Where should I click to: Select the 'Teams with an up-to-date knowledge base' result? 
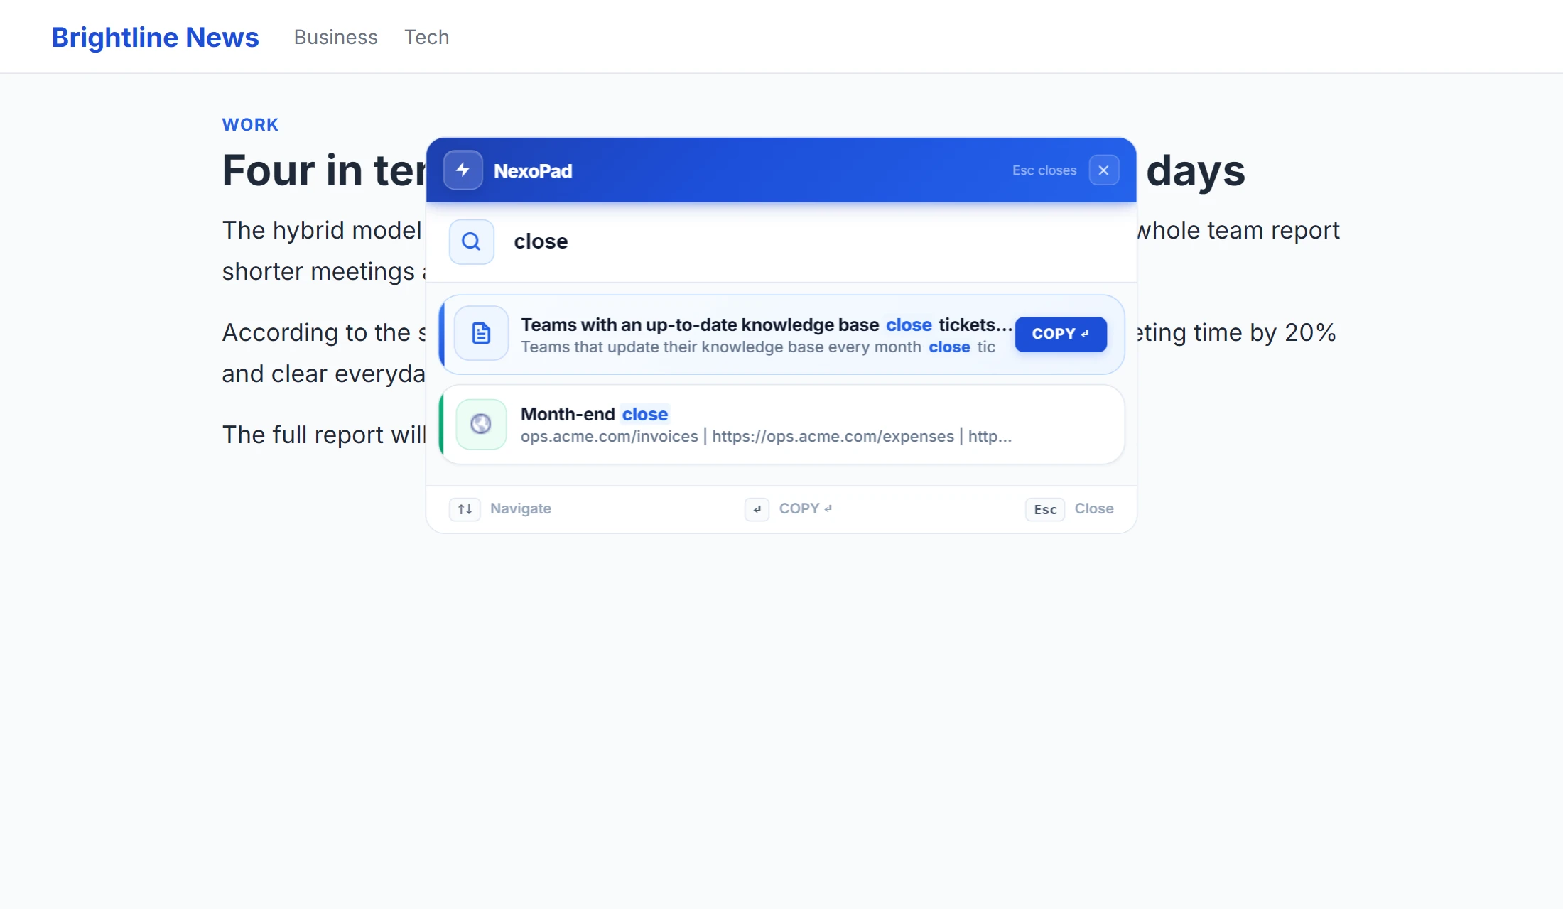tap(781, 334)
